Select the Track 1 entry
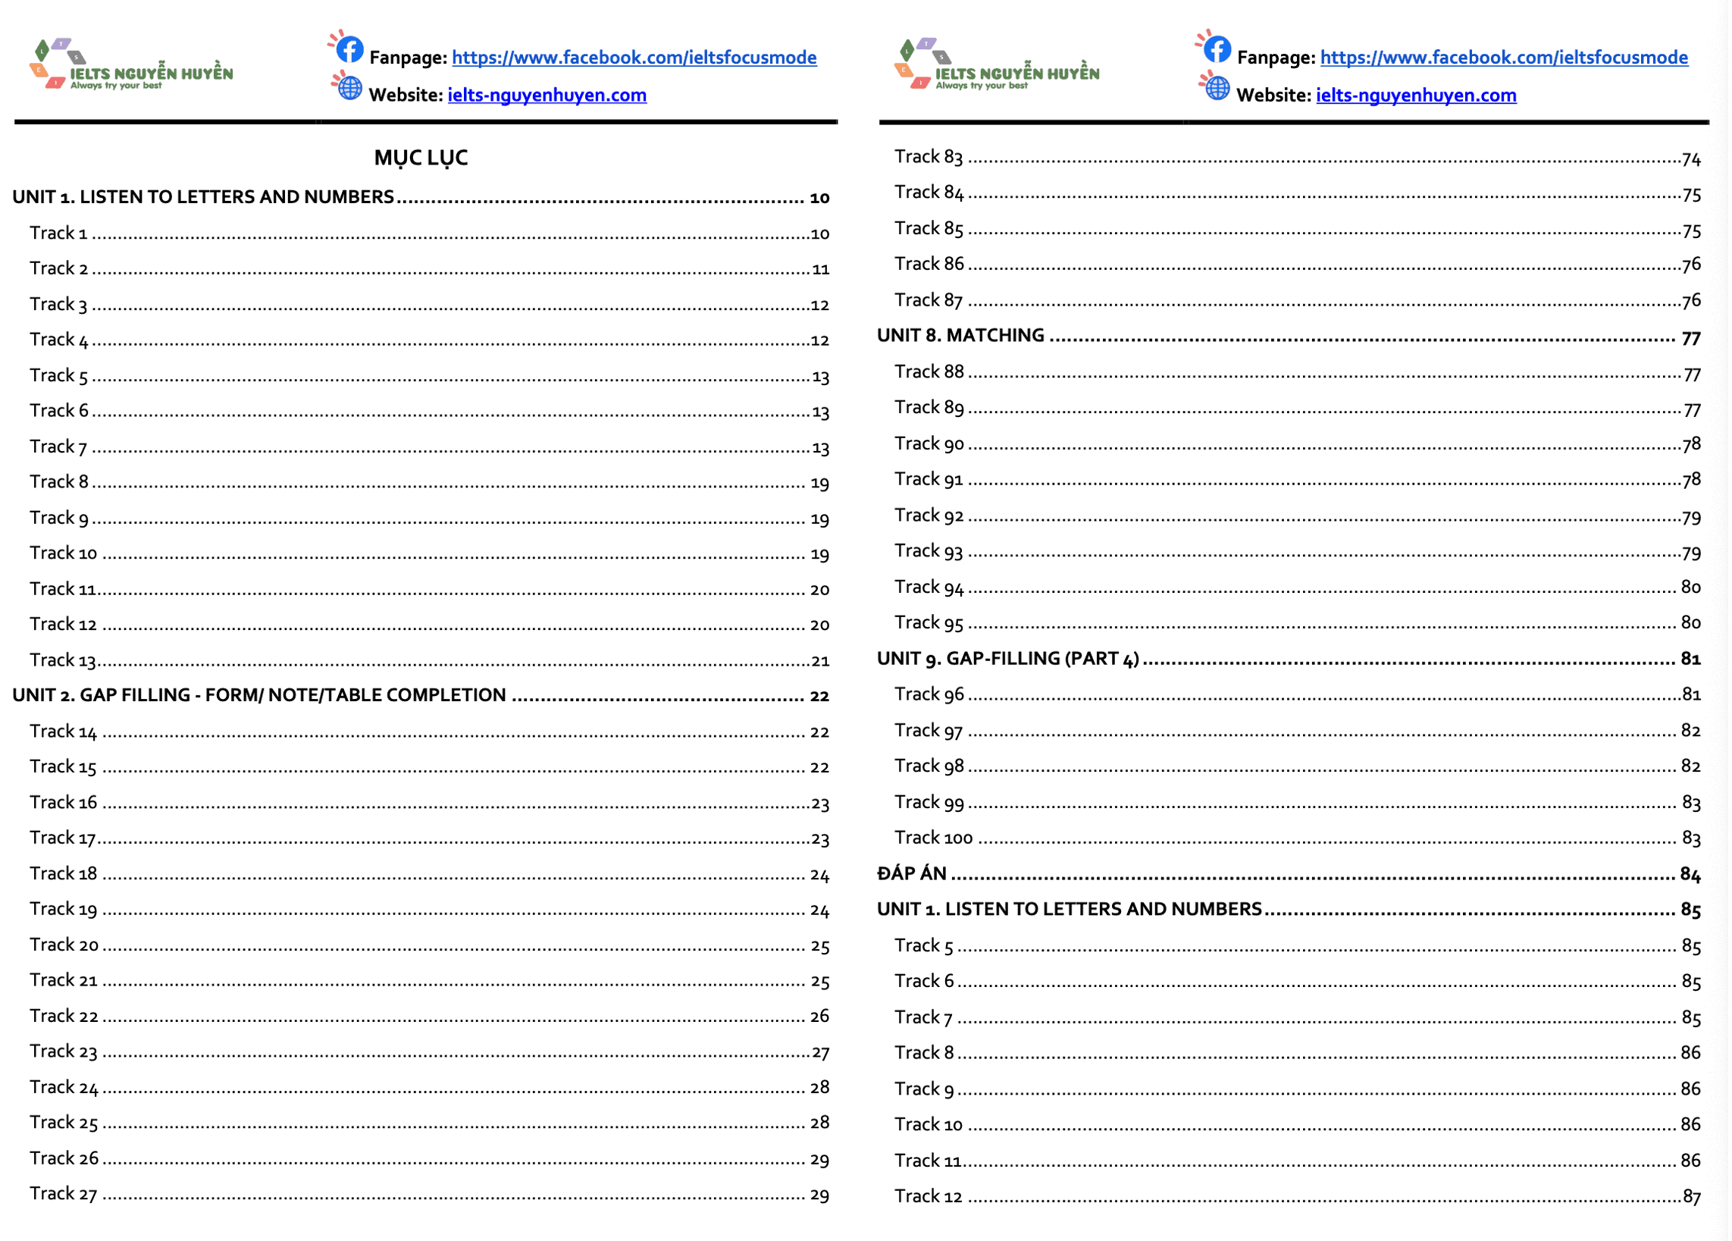The image size is (1732, 1241). [429, 233]
